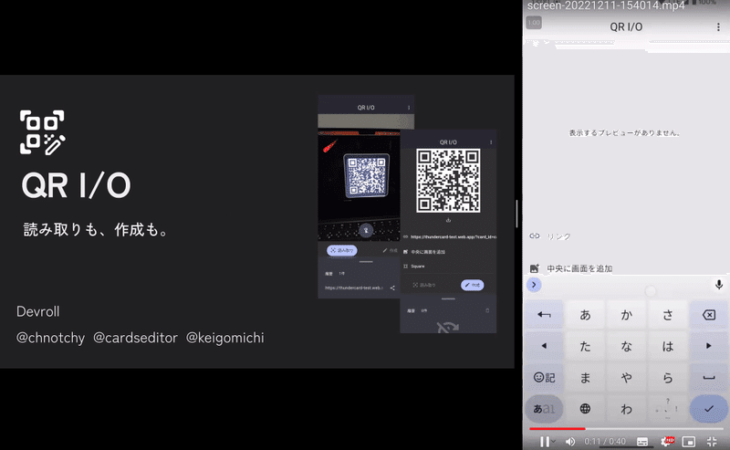Tap the globe language switch key
The height and width of the screenshot is (450, 730).
(x=585, y=409)
